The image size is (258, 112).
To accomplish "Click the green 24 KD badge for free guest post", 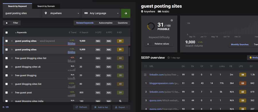I will click(x=120, y=93).
